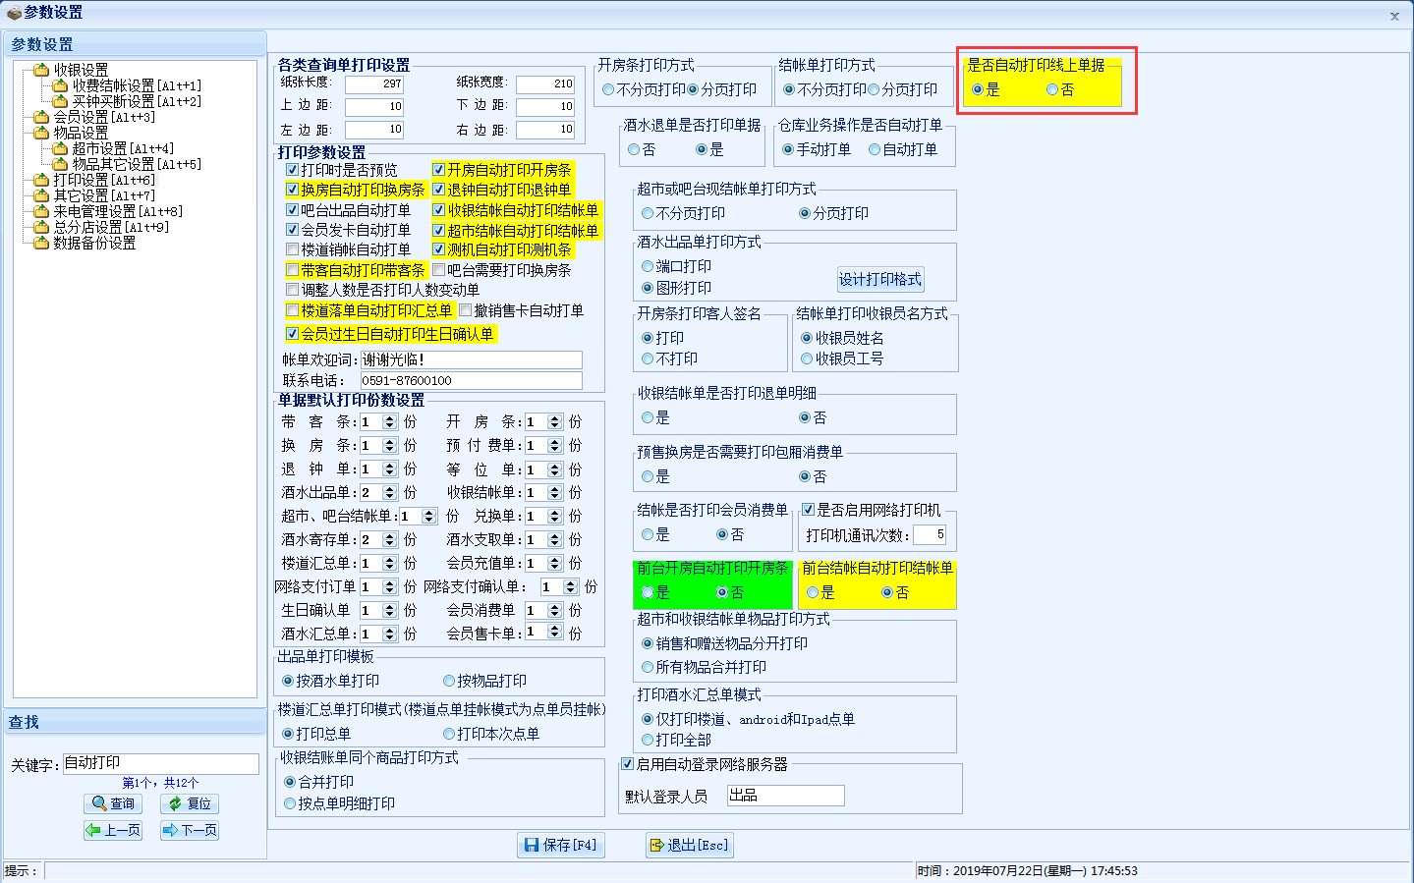Choose 收银员工号 radio option
Viewport: 1414px width, 883px height.
tap(807, 359)
